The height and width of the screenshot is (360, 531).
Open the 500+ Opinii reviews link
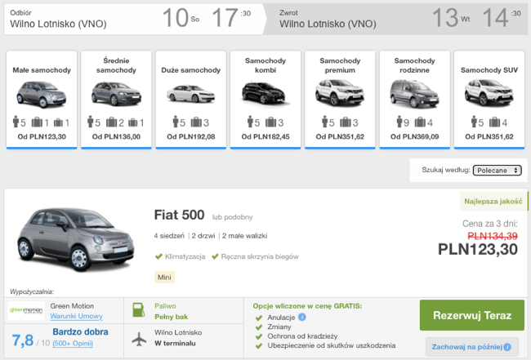tap(73, 343)
